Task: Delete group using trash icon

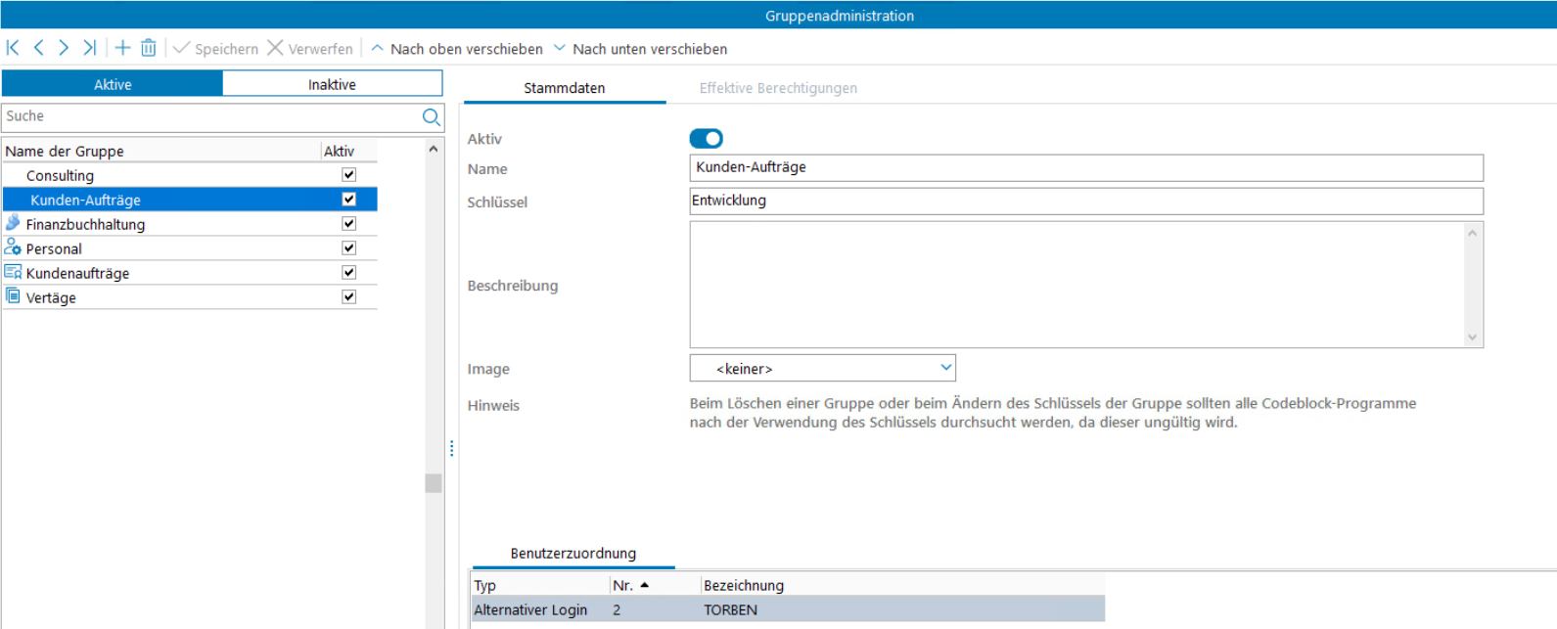Action: [x=149, y=48]
